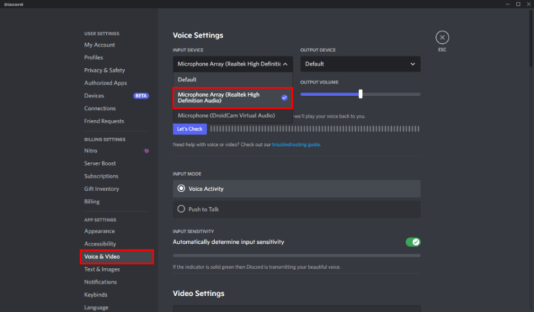The image size is (534, 312).
Task: Click the Input Sensitivity label
Action: [193, 231]
